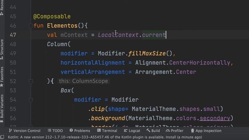Click the Favorites star icon
Image resolution: width=249 pixels, height=140 pixels.
point(2,86)
